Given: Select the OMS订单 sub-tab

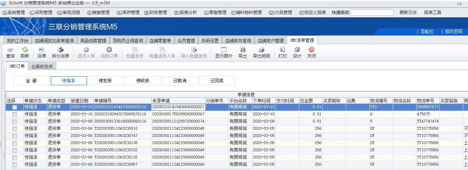Looking at the screenshot, I should point(17,66).
